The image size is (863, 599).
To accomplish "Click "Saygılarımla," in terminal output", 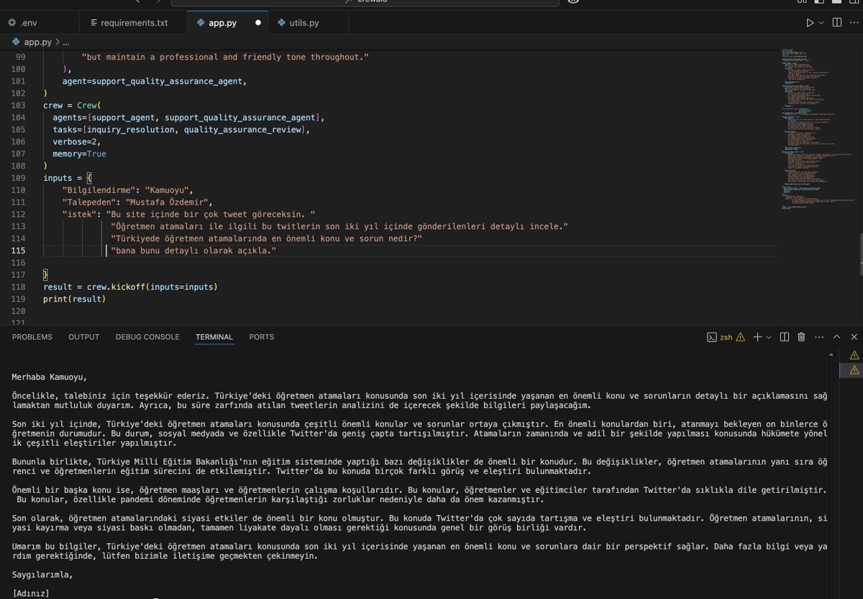I will pyautogui.click(x=42, y=575).
